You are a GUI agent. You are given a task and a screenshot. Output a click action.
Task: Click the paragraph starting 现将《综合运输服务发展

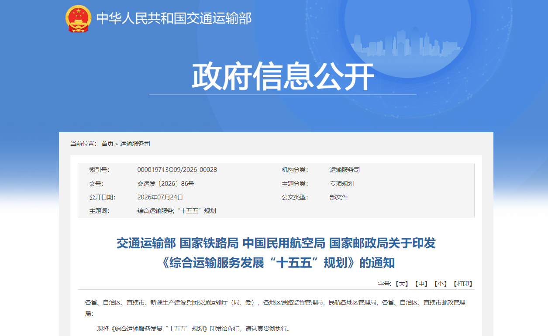193,329
